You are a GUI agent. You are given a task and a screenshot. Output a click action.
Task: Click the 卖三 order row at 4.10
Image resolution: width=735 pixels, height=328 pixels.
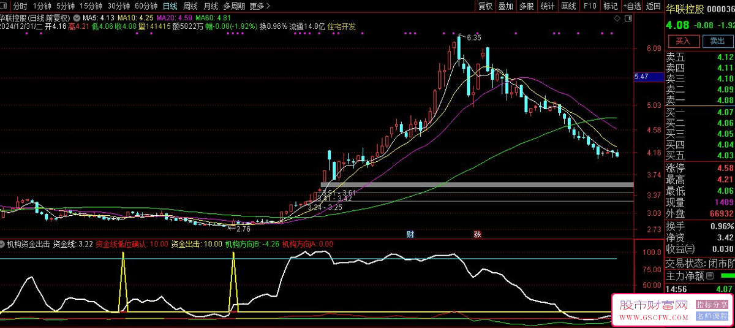click(x=699, y=78)
